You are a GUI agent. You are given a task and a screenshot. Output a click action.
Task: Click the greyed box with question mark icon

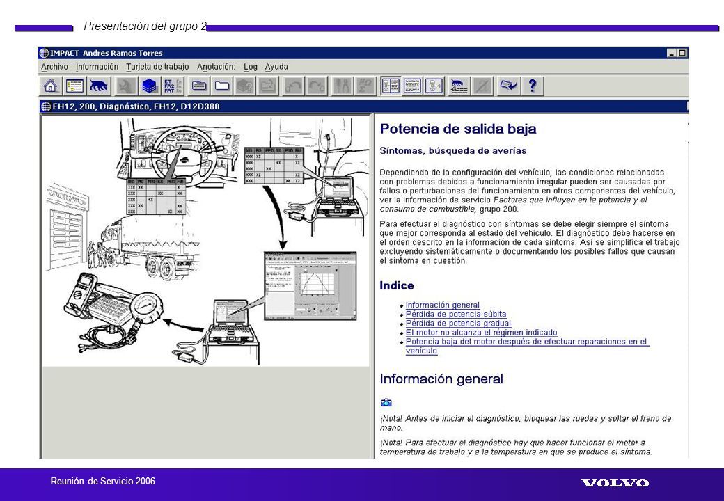tap(245, 86)
